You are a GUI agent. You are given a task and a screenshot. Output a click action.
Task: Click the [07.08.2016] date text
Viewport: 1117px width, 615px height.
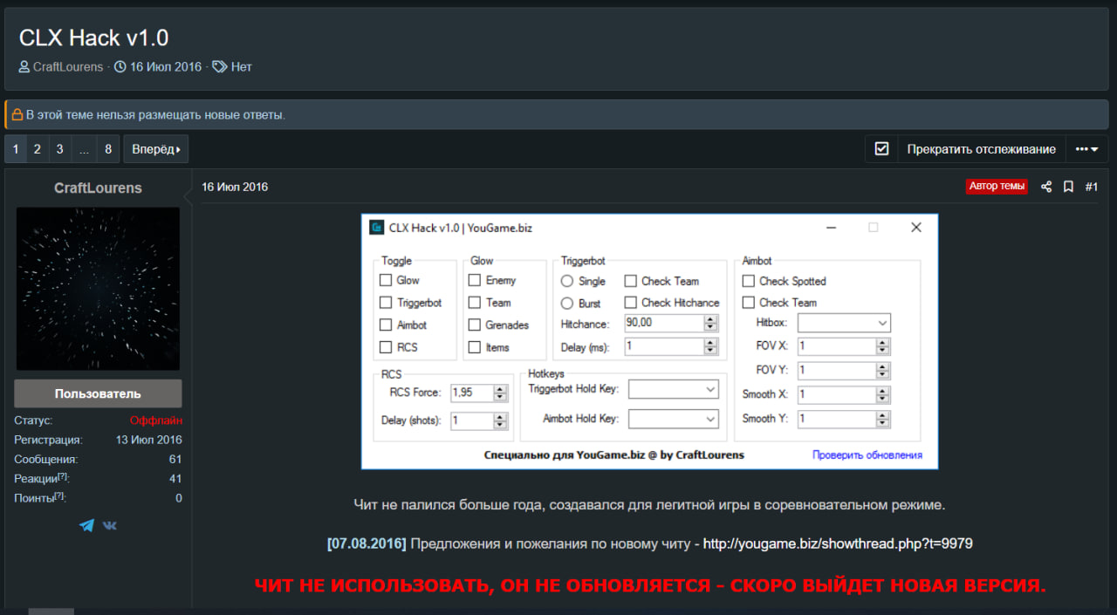(x=367, y=543)
